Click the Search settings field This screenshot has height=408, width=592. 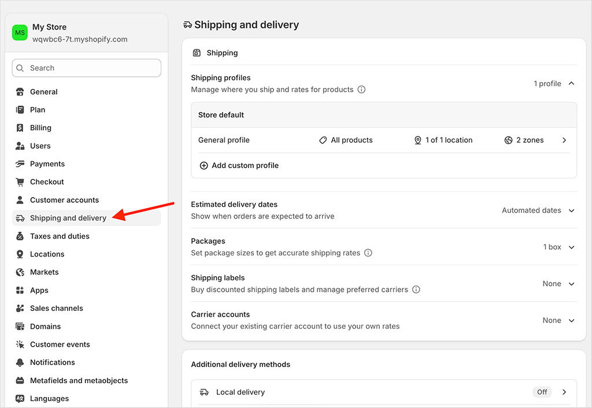tap(87, 68)
